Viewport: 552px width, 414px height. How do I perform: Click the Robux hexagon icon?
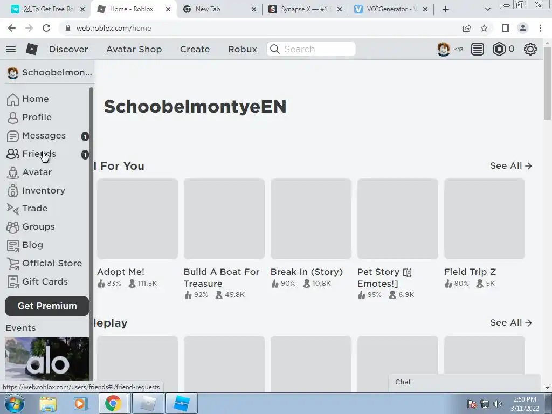coord(499,49)
